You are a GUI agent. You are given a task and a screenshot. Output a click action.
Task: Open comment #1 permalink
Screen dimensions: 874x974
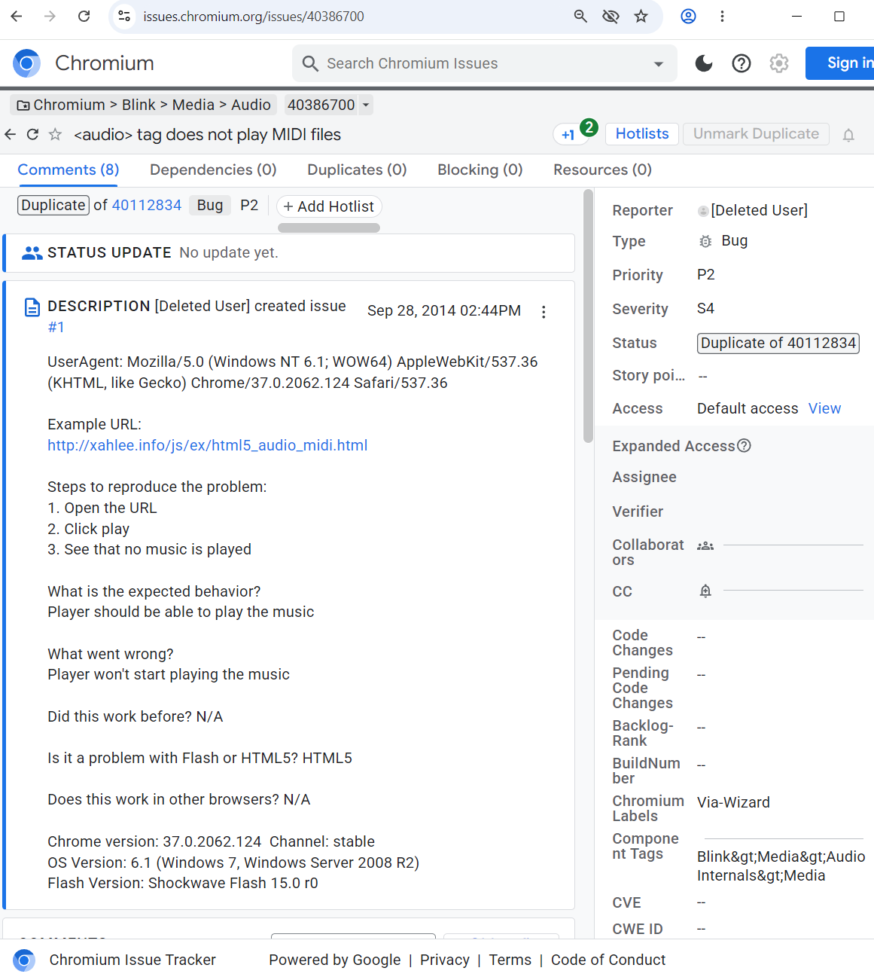pos(56,327)
